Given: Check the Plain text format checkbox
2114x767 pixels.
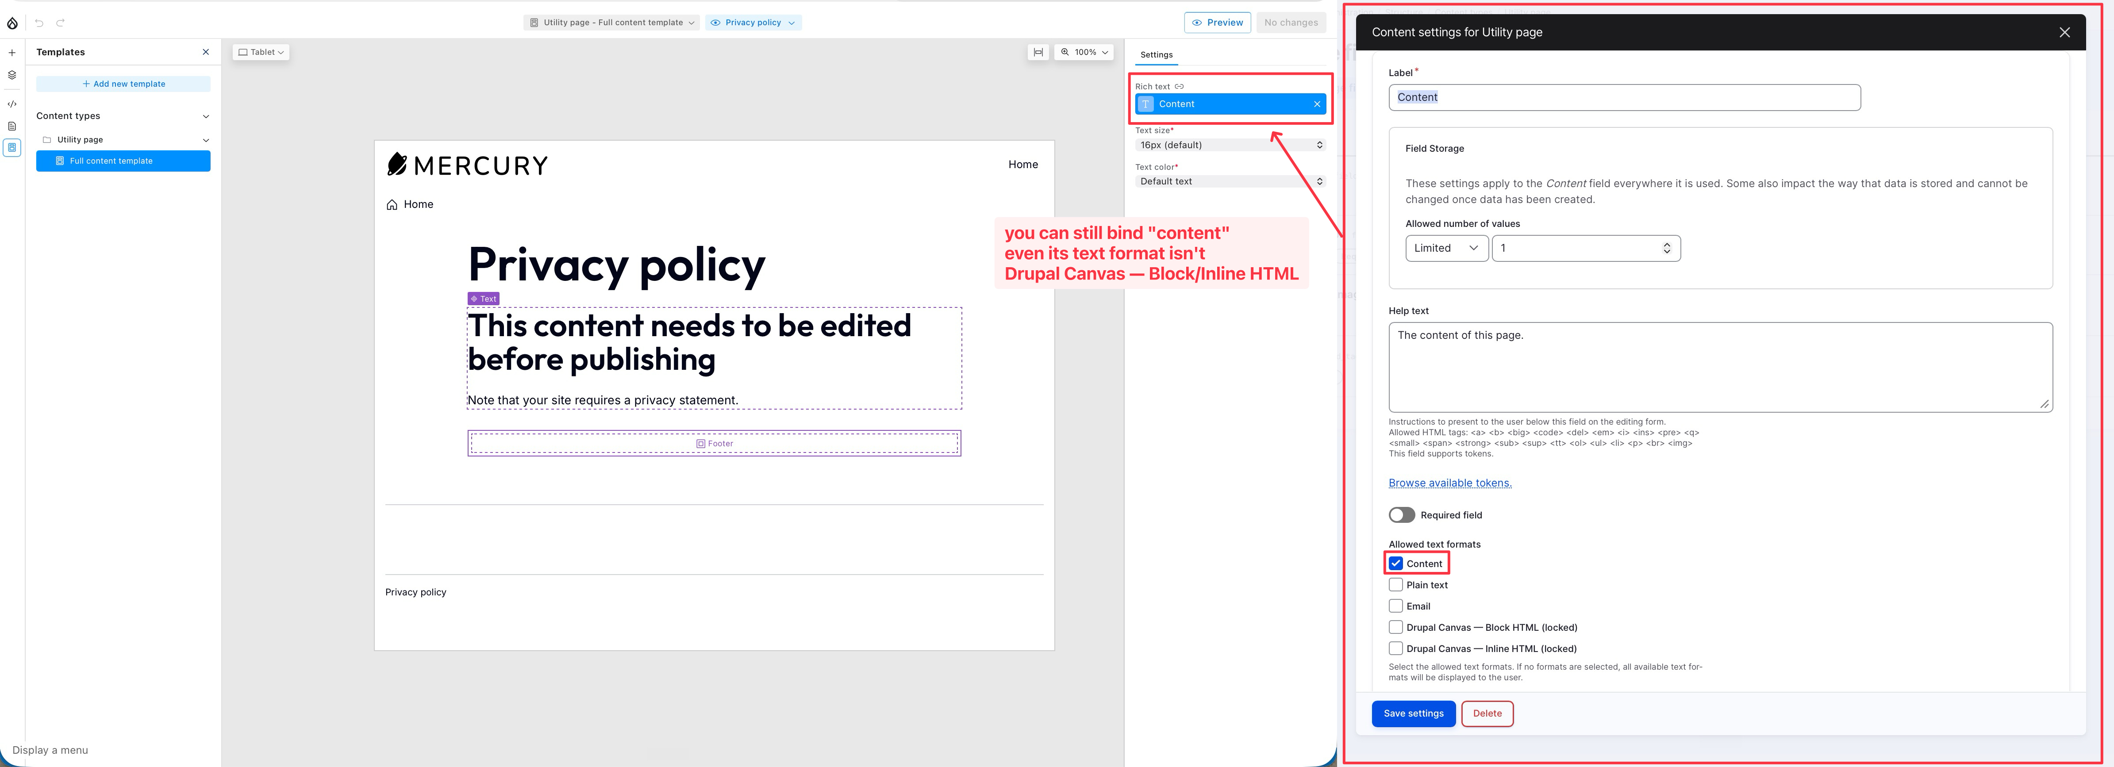Looking at the screenshot, I should coord(1396,585).
